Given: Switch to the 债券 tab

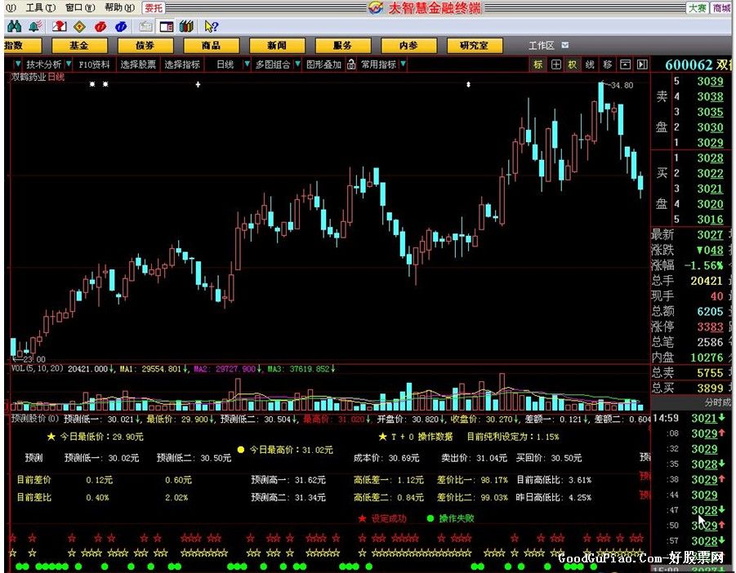Looking at the screenshot, I should [x=145, y=46].
